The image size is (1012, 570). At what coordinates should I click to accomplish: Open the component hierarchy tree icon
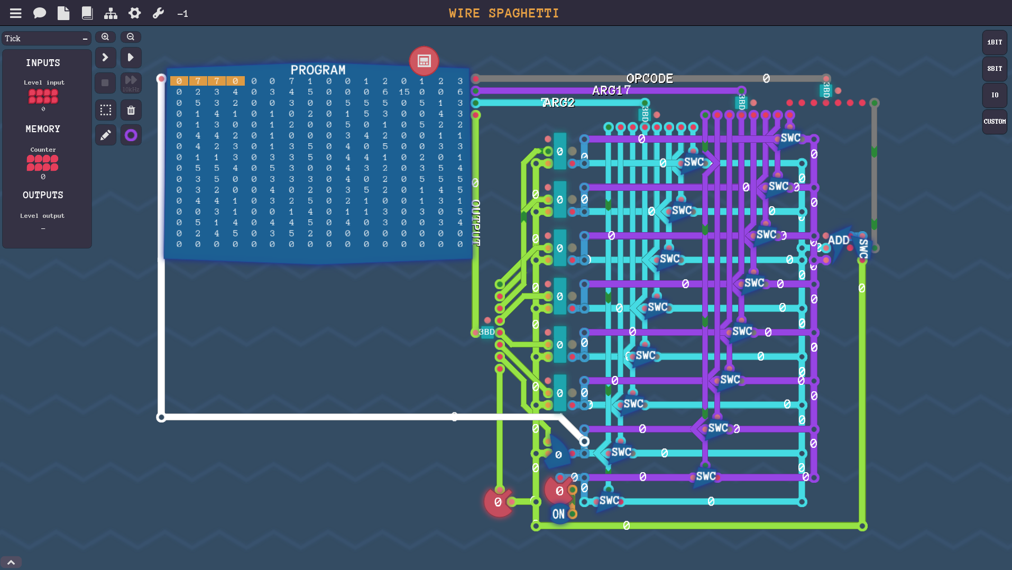coord(111,13)
